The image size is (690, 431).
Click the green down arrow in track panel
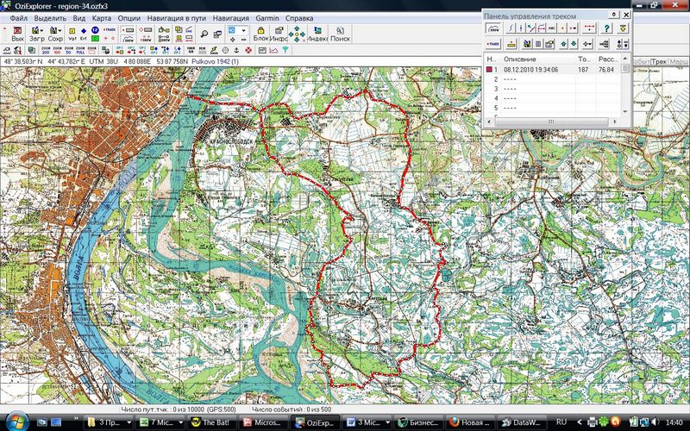(x=574, y=44)
